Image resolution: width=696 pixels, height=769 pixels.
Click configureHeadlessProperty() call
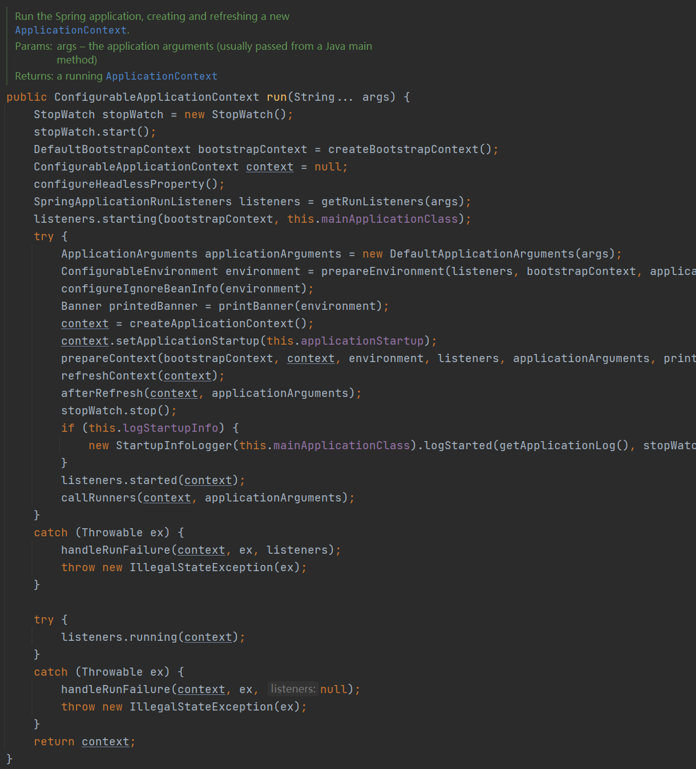tap(126, 184)
